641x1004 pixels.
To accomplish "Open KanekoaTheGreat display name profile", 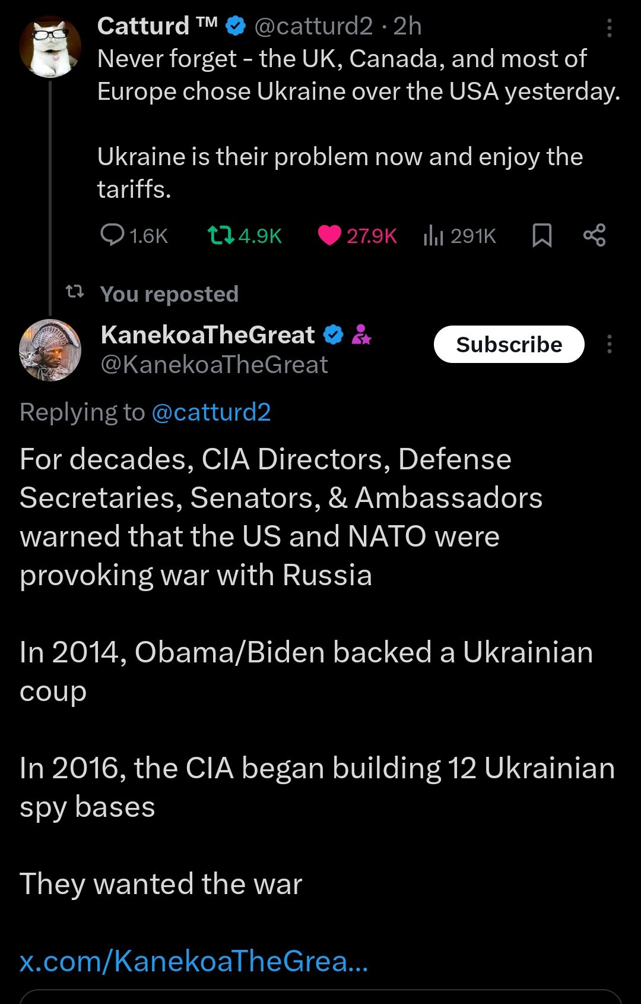I will coord(208,335).
